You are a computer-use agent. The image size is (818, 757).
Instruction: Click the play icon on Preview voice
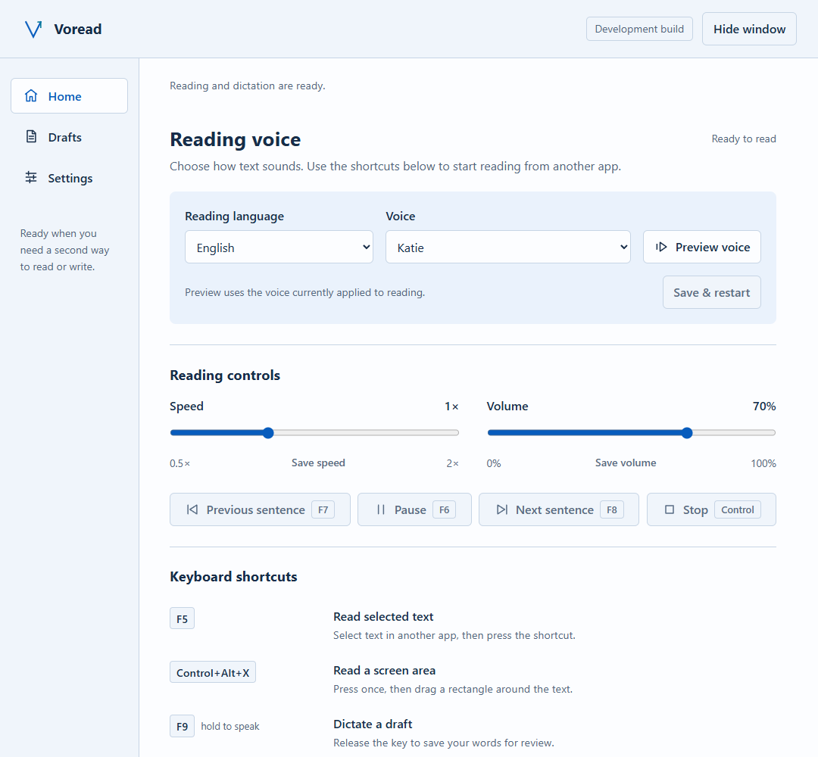pyautogui.click(x=661, y=247)
